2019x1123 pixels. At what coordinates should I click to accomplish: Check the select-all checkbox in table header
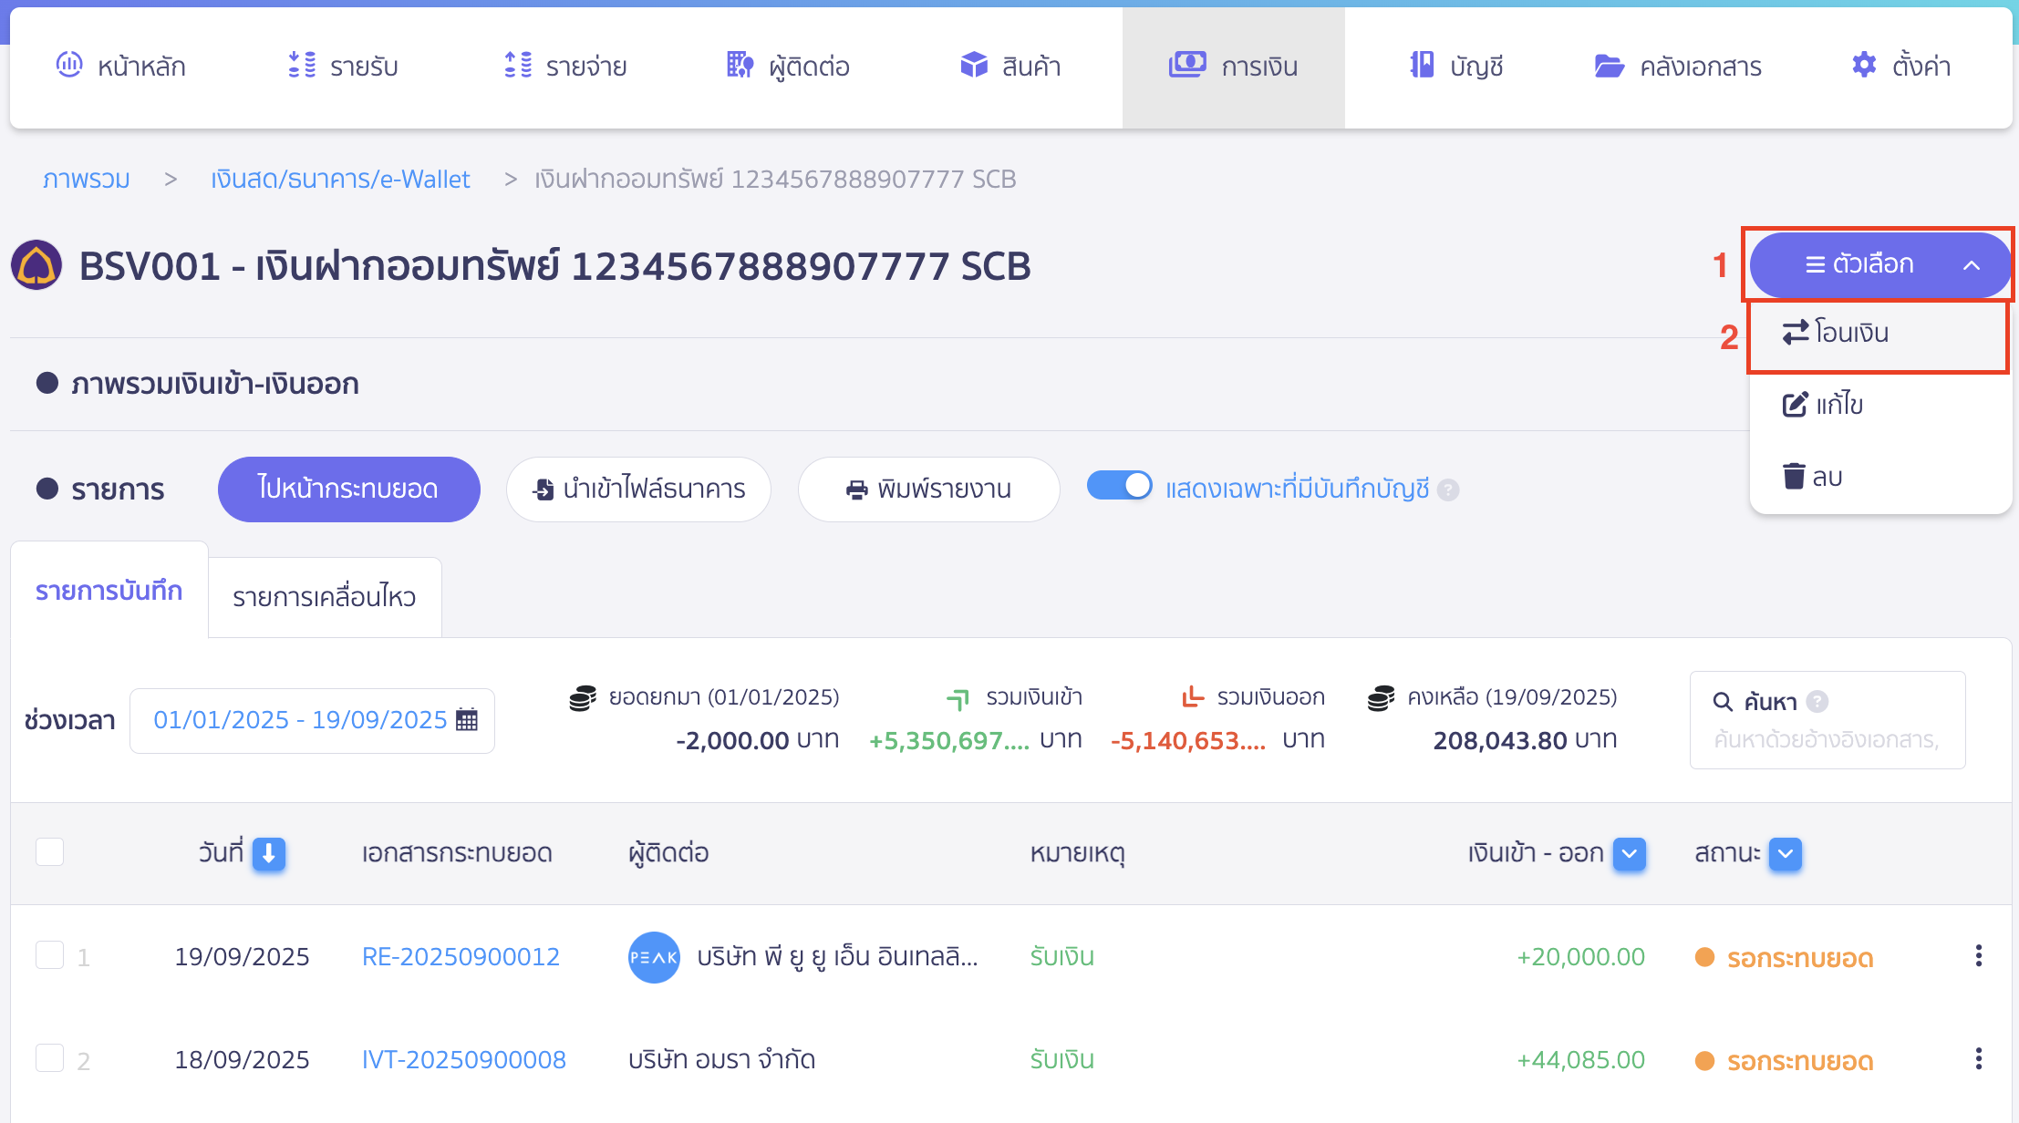49,852
